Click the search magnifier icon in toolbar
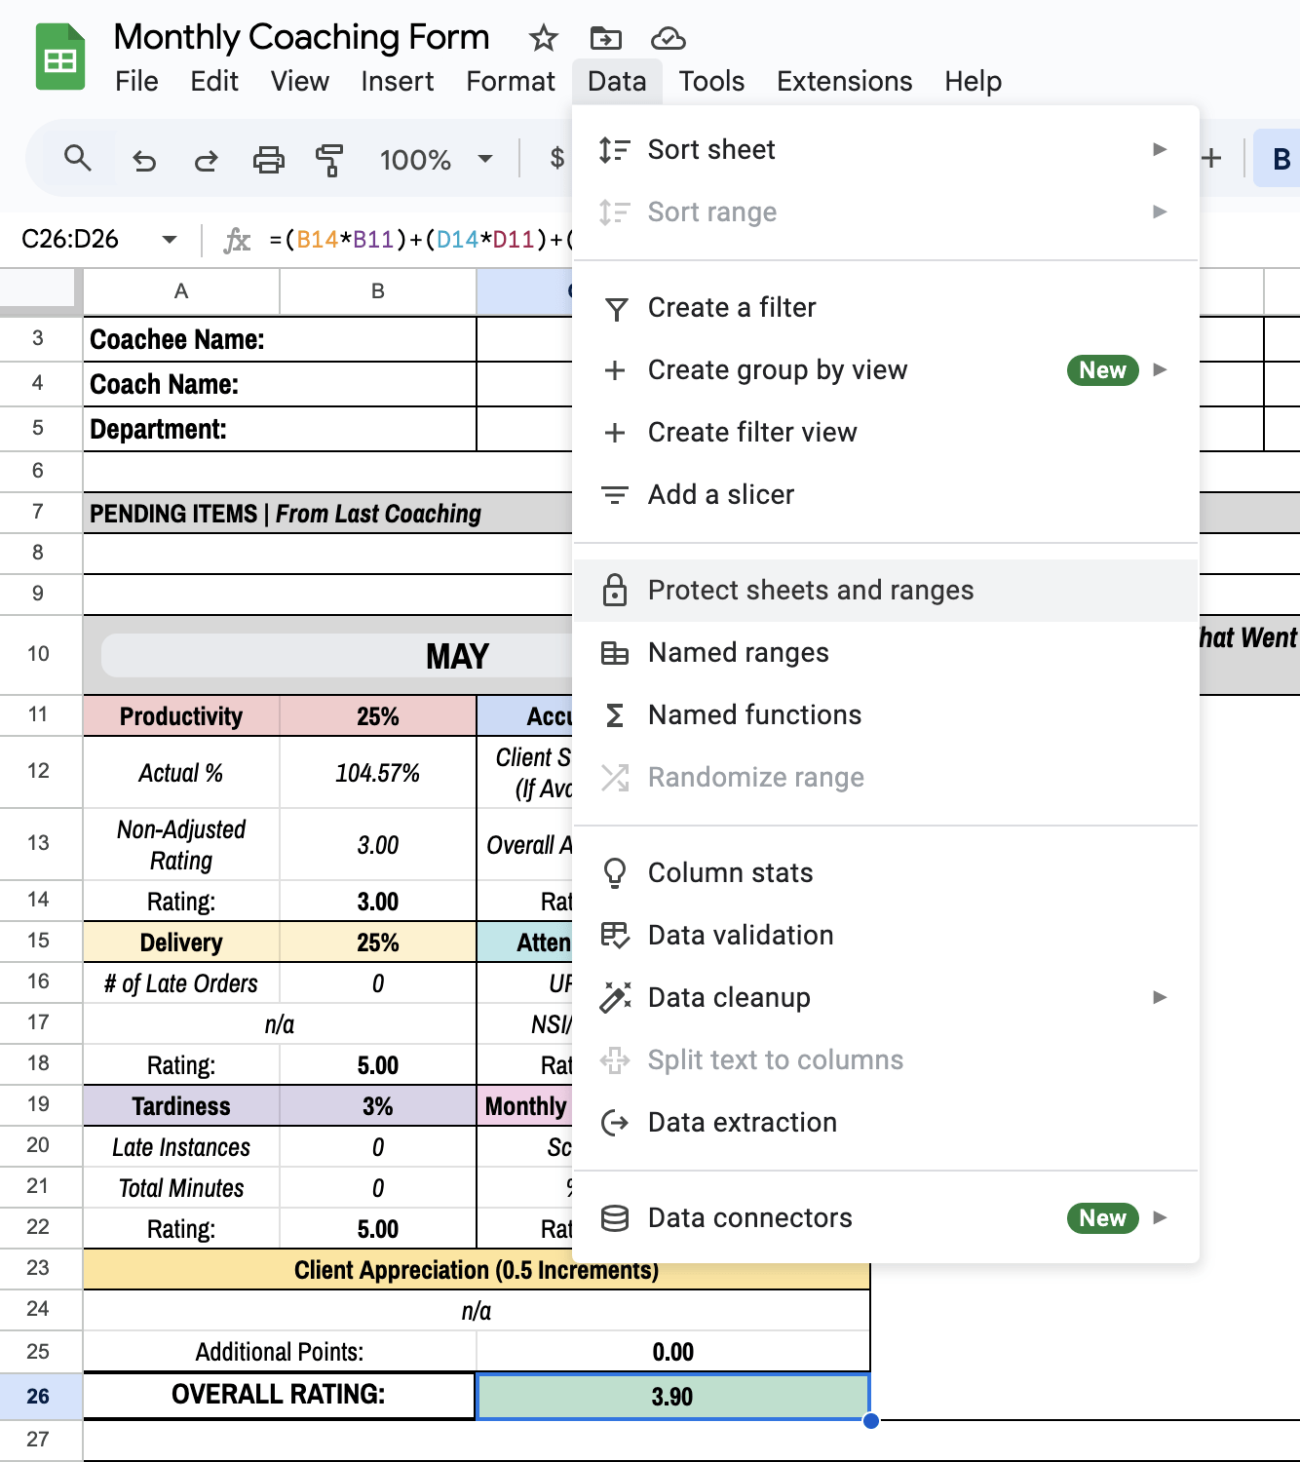 tap(77, 158)
